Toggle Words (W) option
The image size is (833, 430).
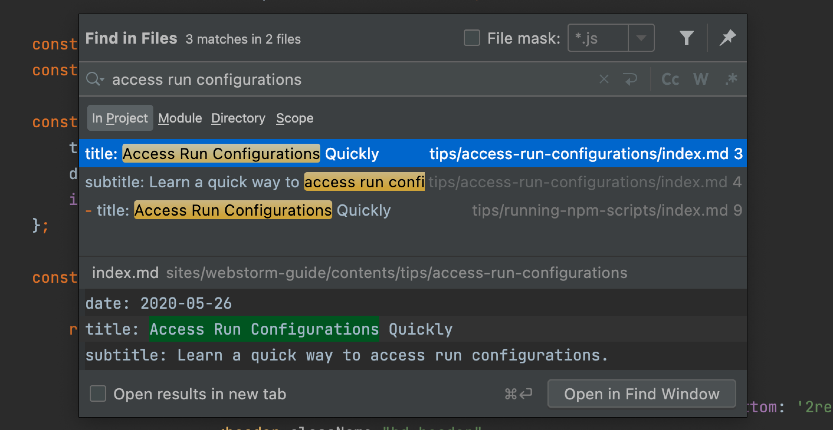[x=701, y=79]
